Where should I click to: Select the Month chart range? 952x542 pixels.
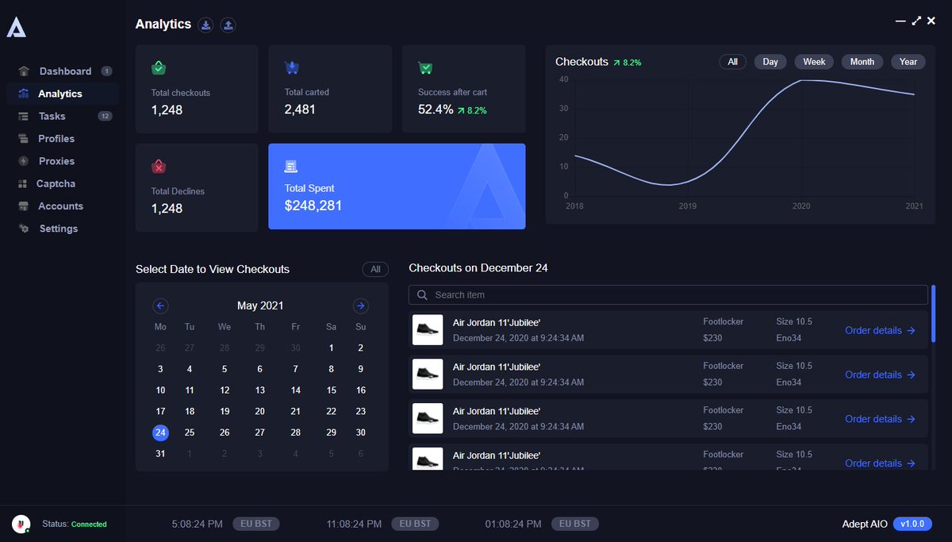click(x=862, y=62)
